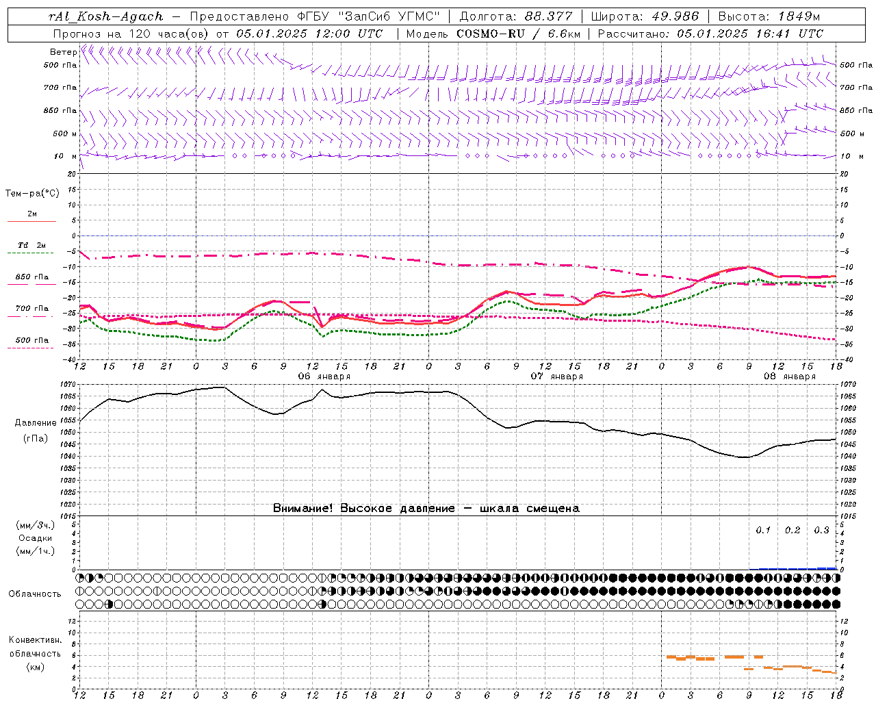Click the 0.3 precipitation value

coord(822,531)
